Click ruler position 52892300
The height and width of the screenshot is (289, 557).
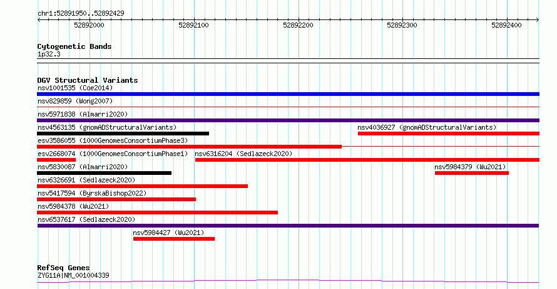[x=402, y=25]
